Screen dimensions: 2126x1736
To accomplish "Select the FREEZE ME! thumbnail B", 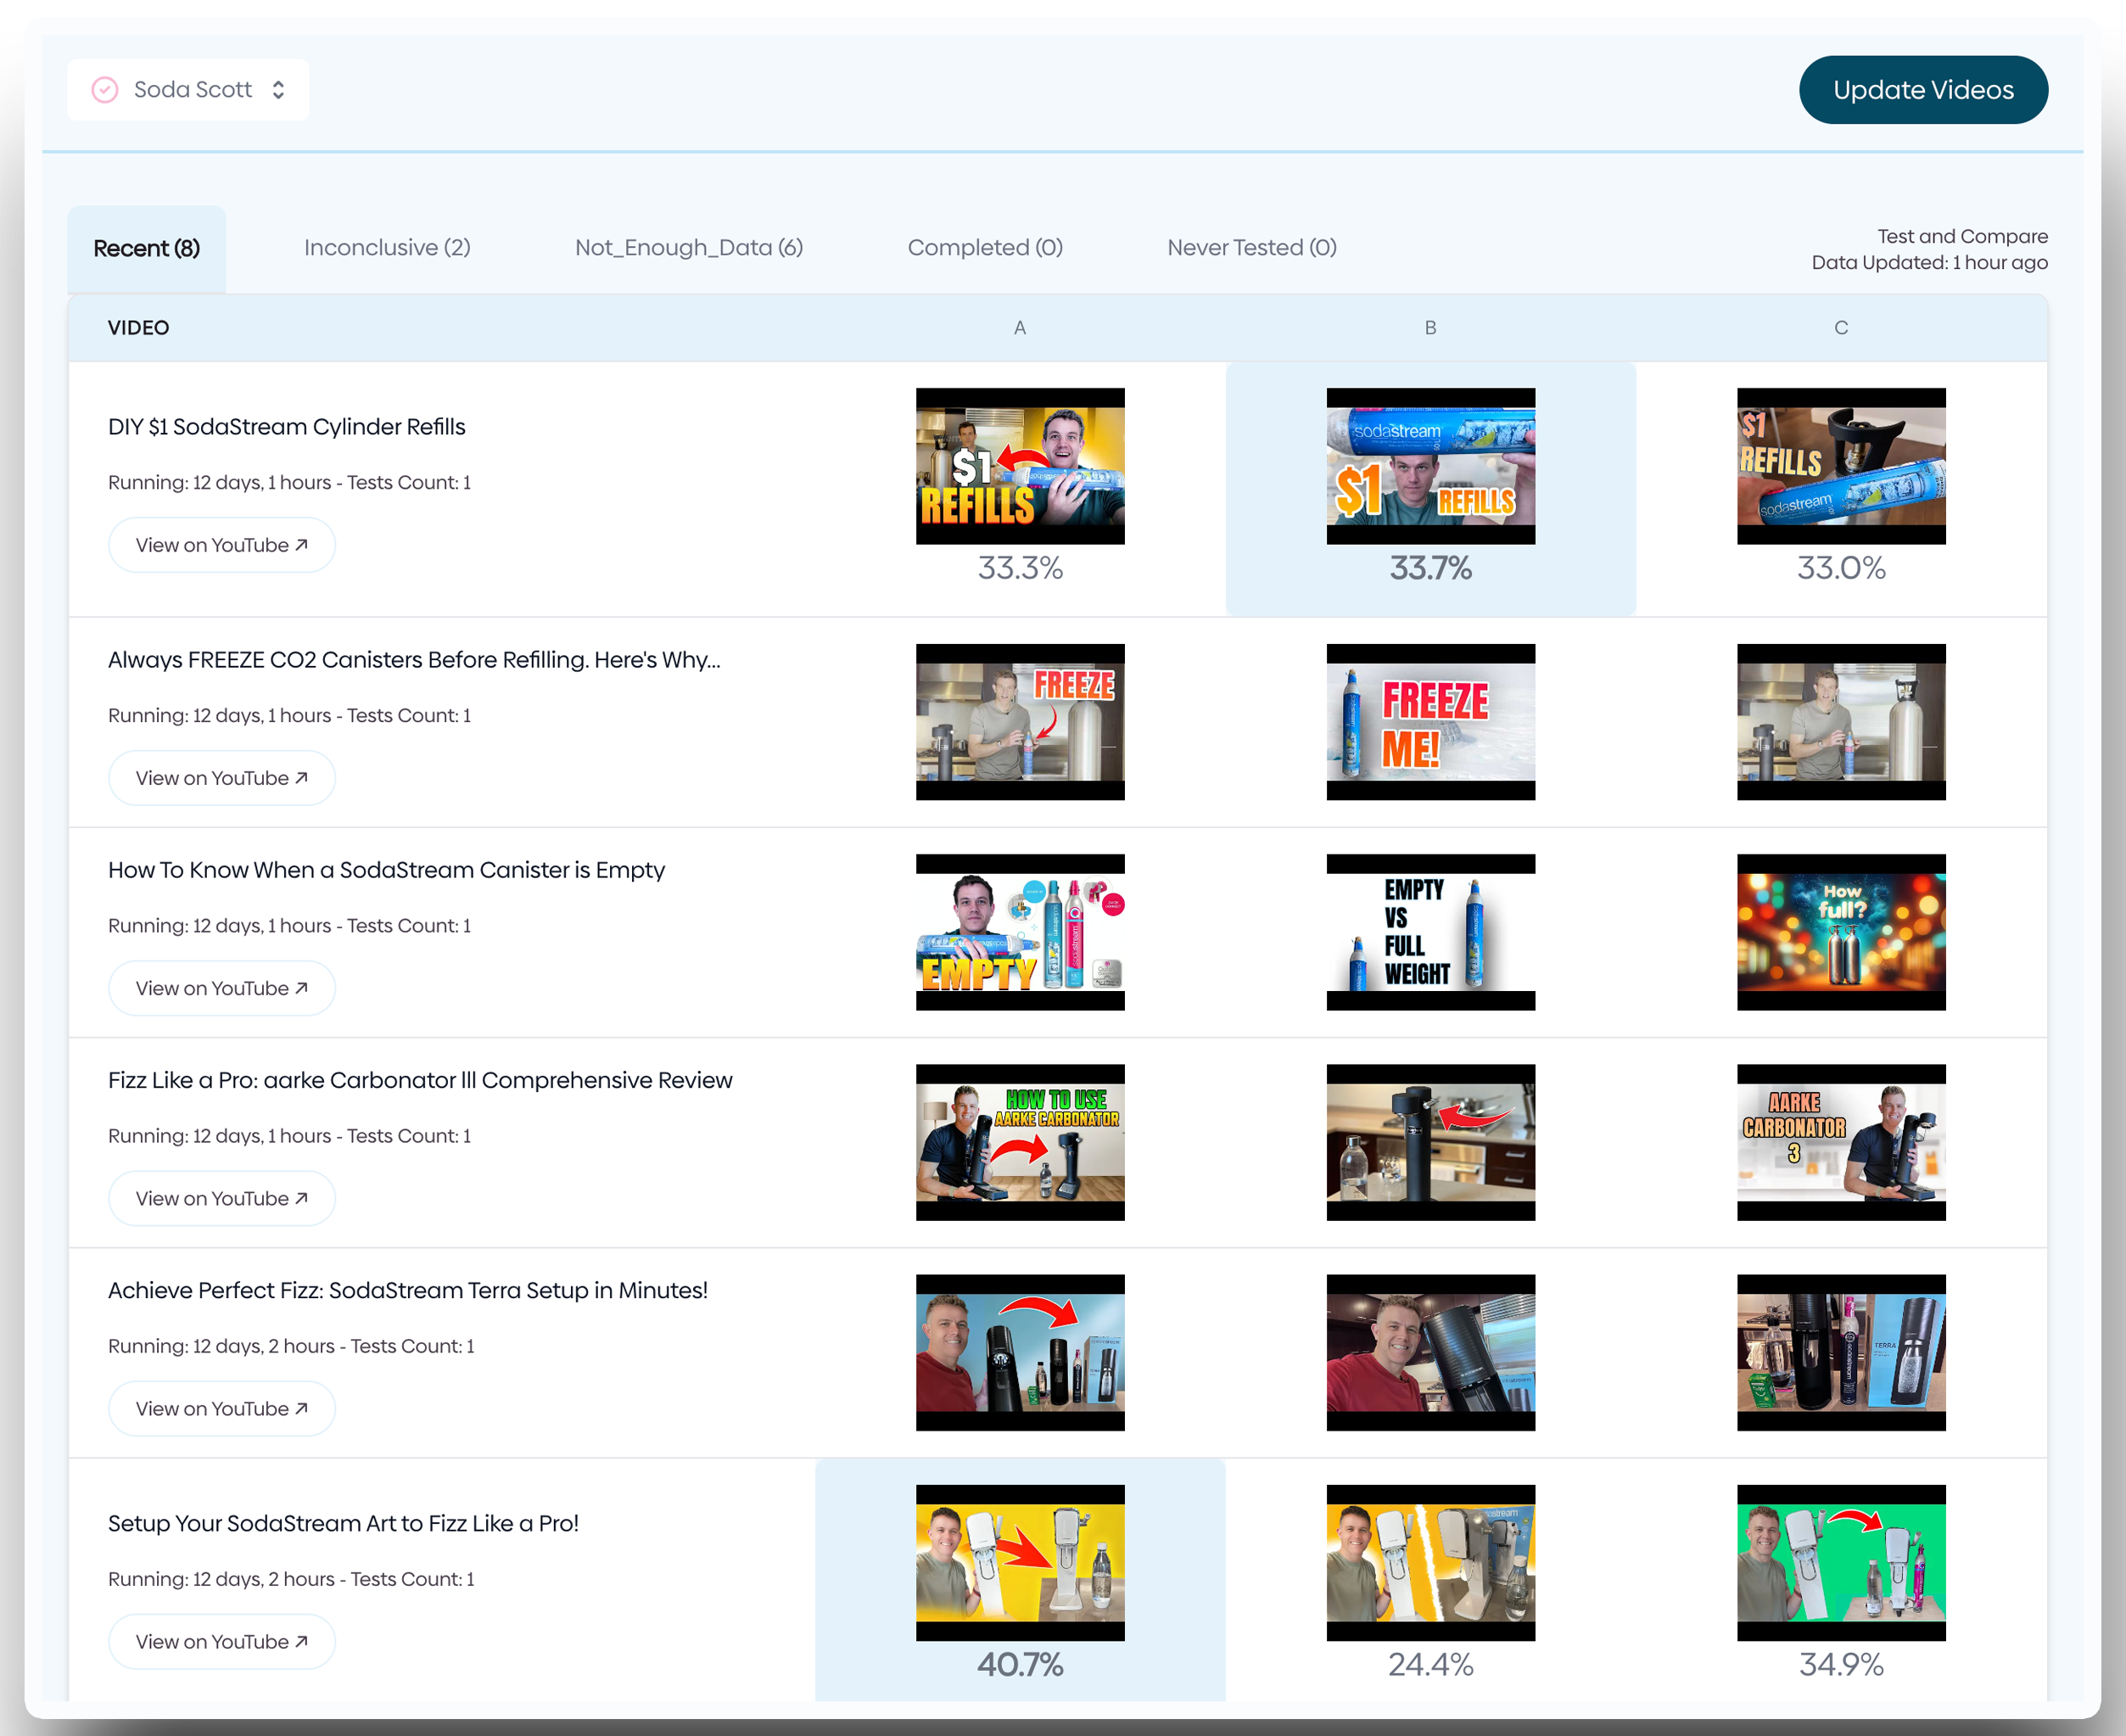I will [1430, 722].
